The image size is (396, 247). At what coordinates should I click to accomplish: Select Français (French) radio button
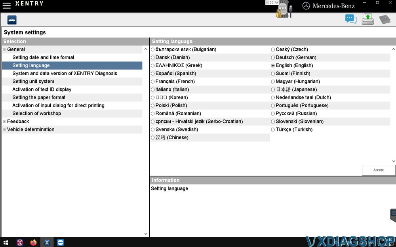(x=152, y=82)
